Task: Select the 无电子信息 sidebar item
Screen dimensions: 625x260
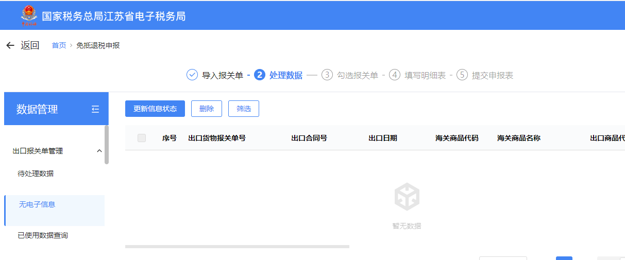Action: point(37,204)
